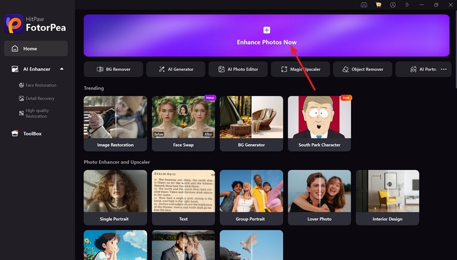Restore down the window
457x260 pixels.
tap(436, 5)
